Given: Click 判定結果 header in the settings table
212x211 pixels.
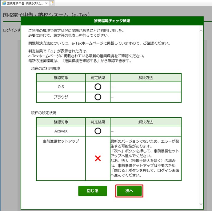Looking at the screenshot, I should coord(98,122).
